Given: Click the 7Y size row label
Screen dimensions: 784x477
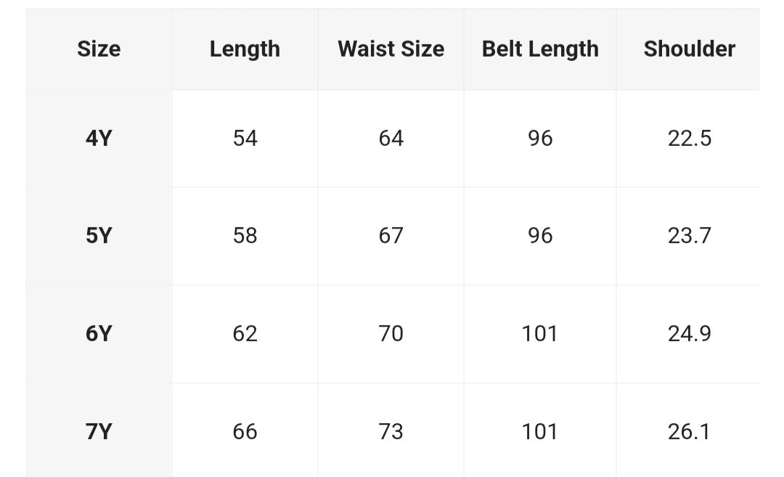Looking at the screenshot, I should [99, 431].
